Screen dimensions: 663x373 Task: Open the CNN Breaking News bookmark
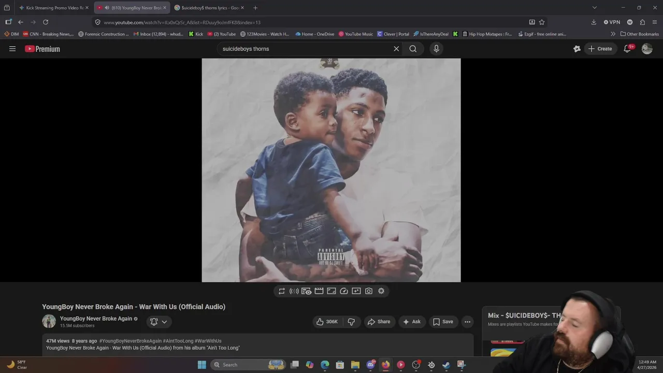pos(48,34)
